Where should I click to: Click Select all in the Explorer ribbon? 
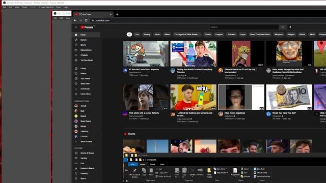259,169
